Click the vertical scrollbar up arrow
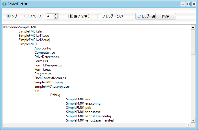 pyautogui.click(x=193, y=27)
